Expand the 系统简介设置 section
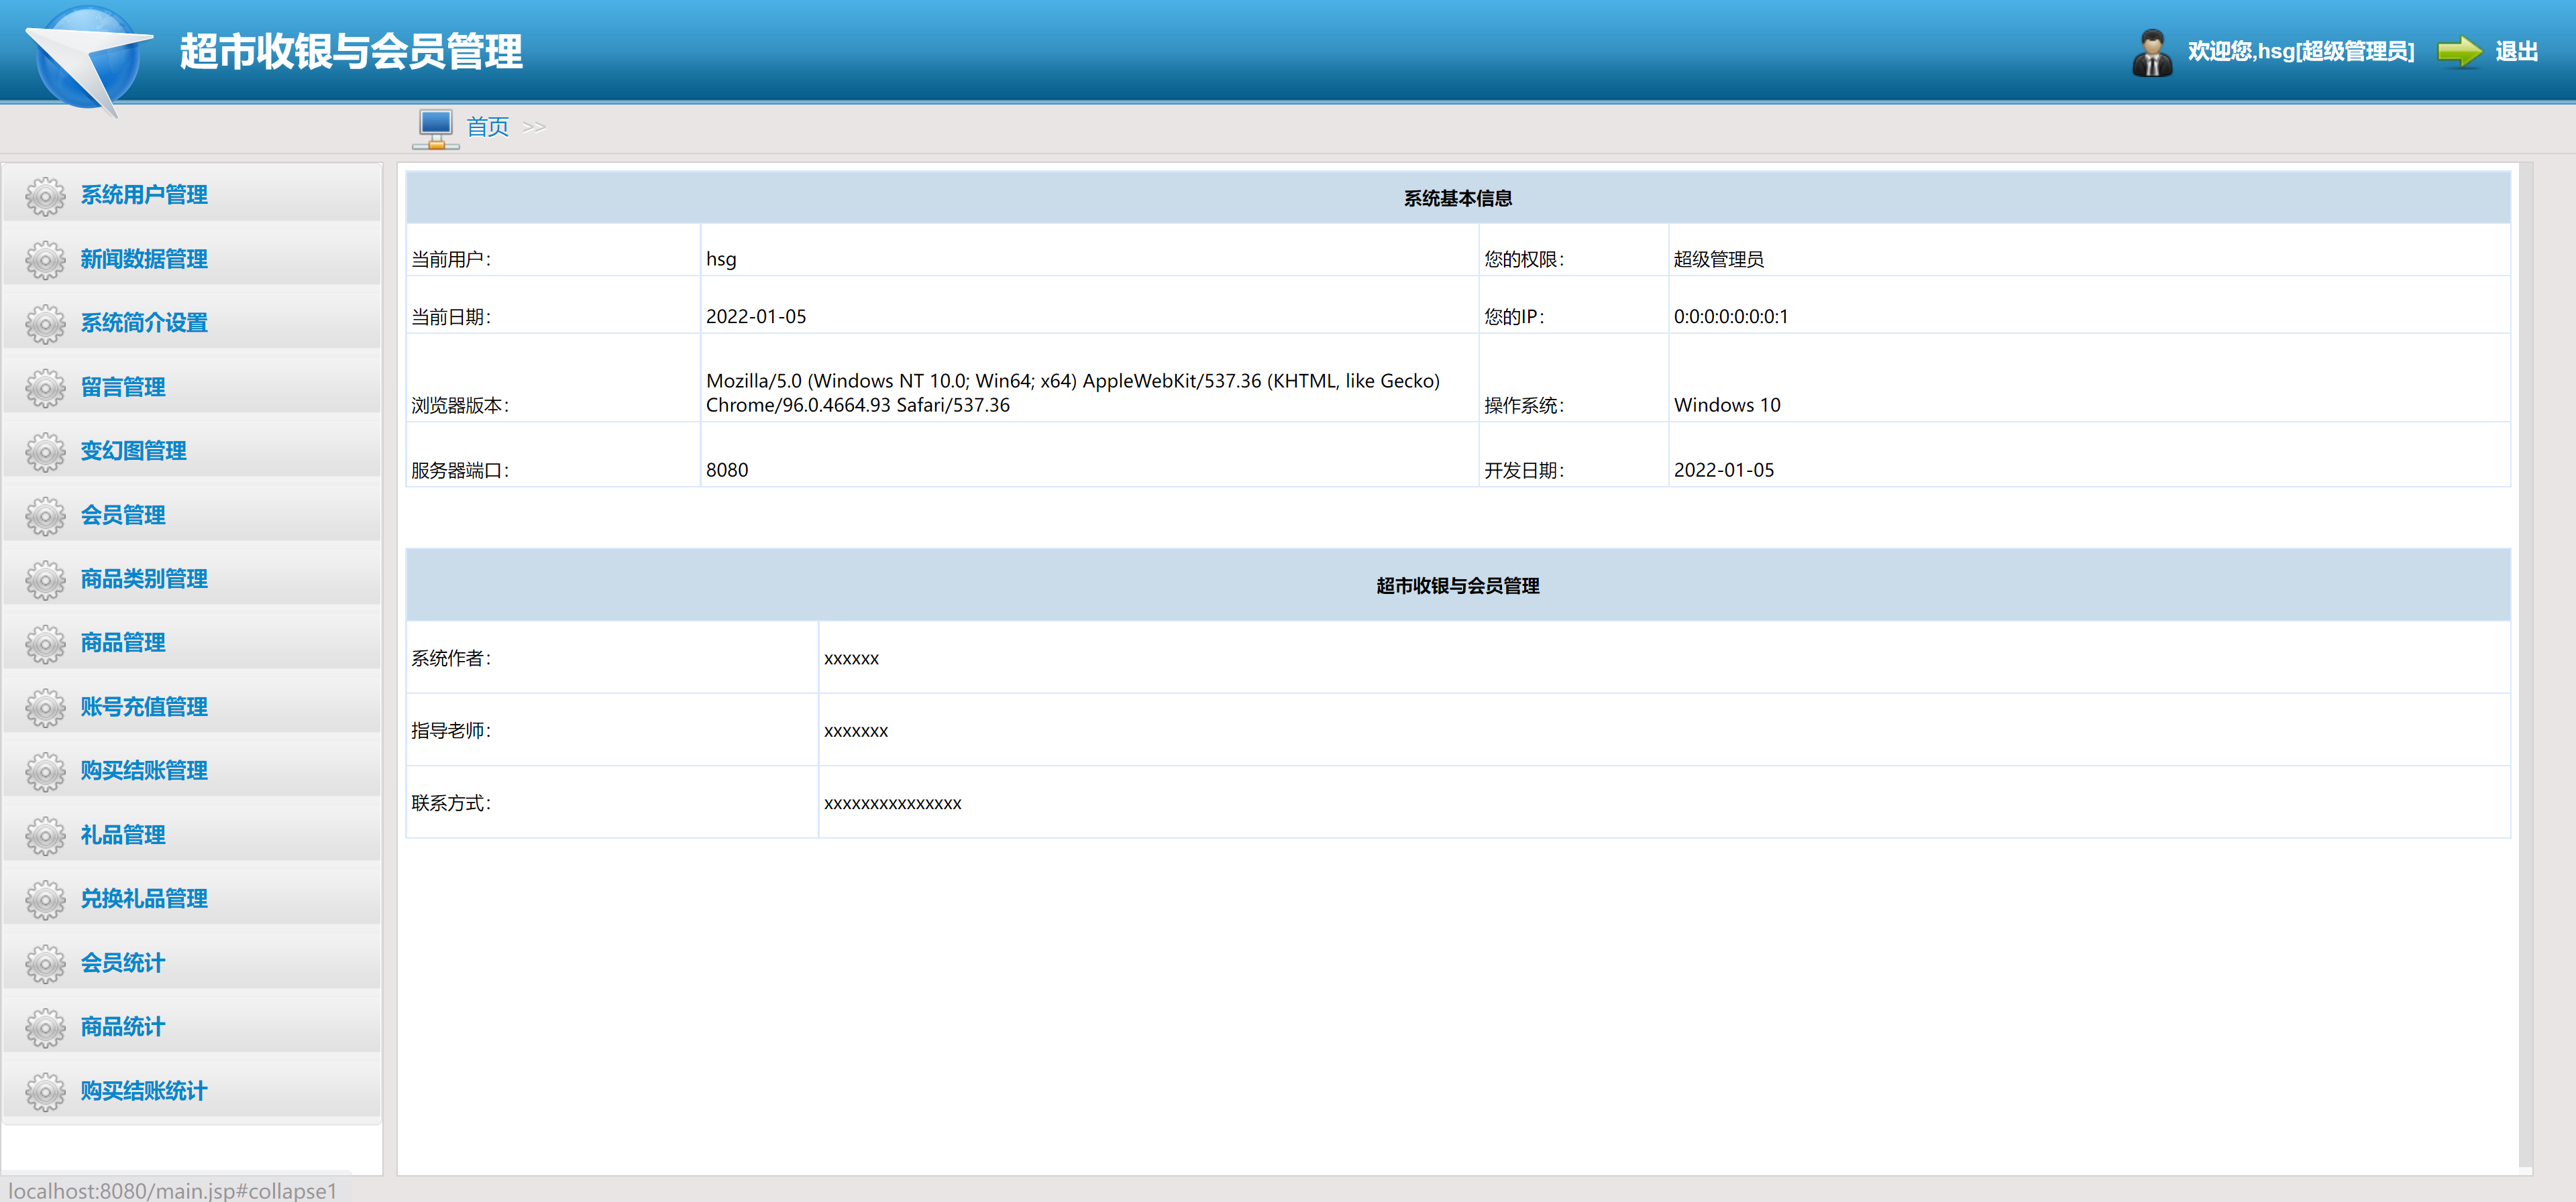Screen dimensions: 2576x1202 (144, 322)
